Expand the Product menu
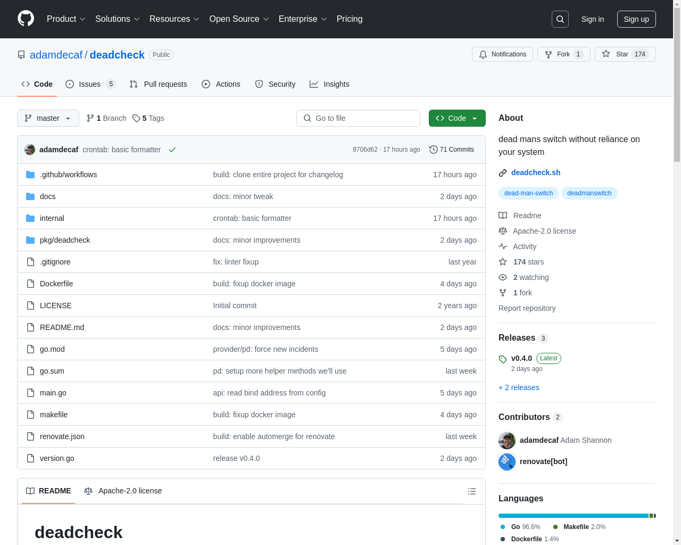681x545 pixels. [x=66, y=19]
